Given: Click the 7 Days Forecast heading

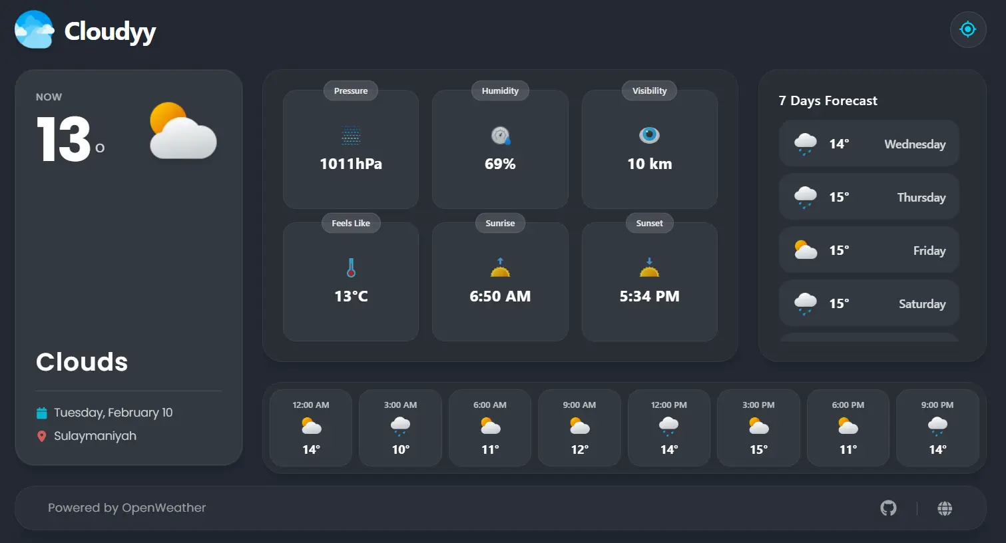Looking at the screenshot, I should point(828,100).
